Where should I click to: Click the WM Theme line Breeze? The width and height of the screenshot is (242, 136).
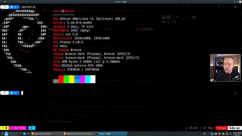coord(67,50)
